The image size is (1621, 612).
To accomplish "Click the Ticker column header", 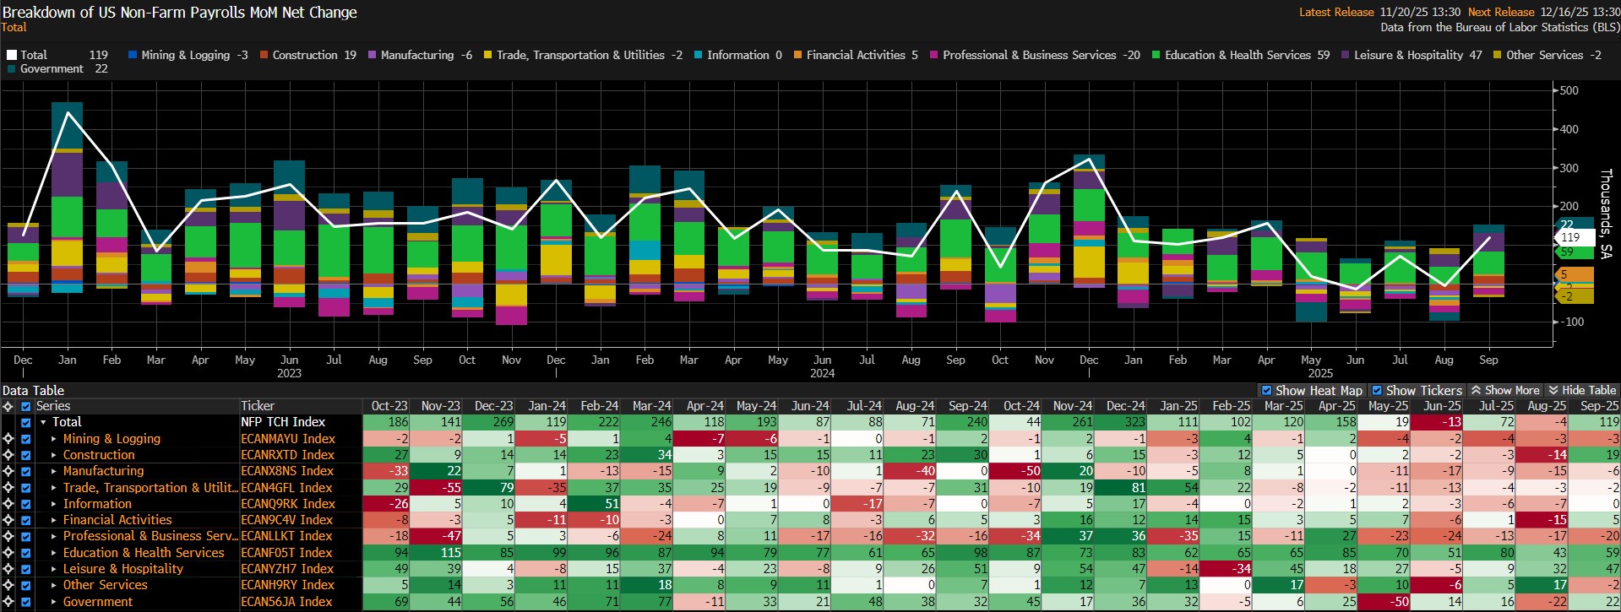I will tap(258, 406).
